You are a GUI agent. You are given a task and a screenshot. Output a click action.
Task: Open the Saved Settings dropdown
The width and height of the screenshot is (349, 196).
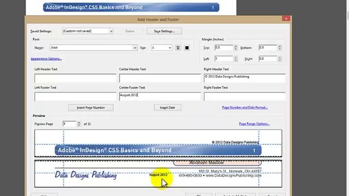tap(88, 31)
